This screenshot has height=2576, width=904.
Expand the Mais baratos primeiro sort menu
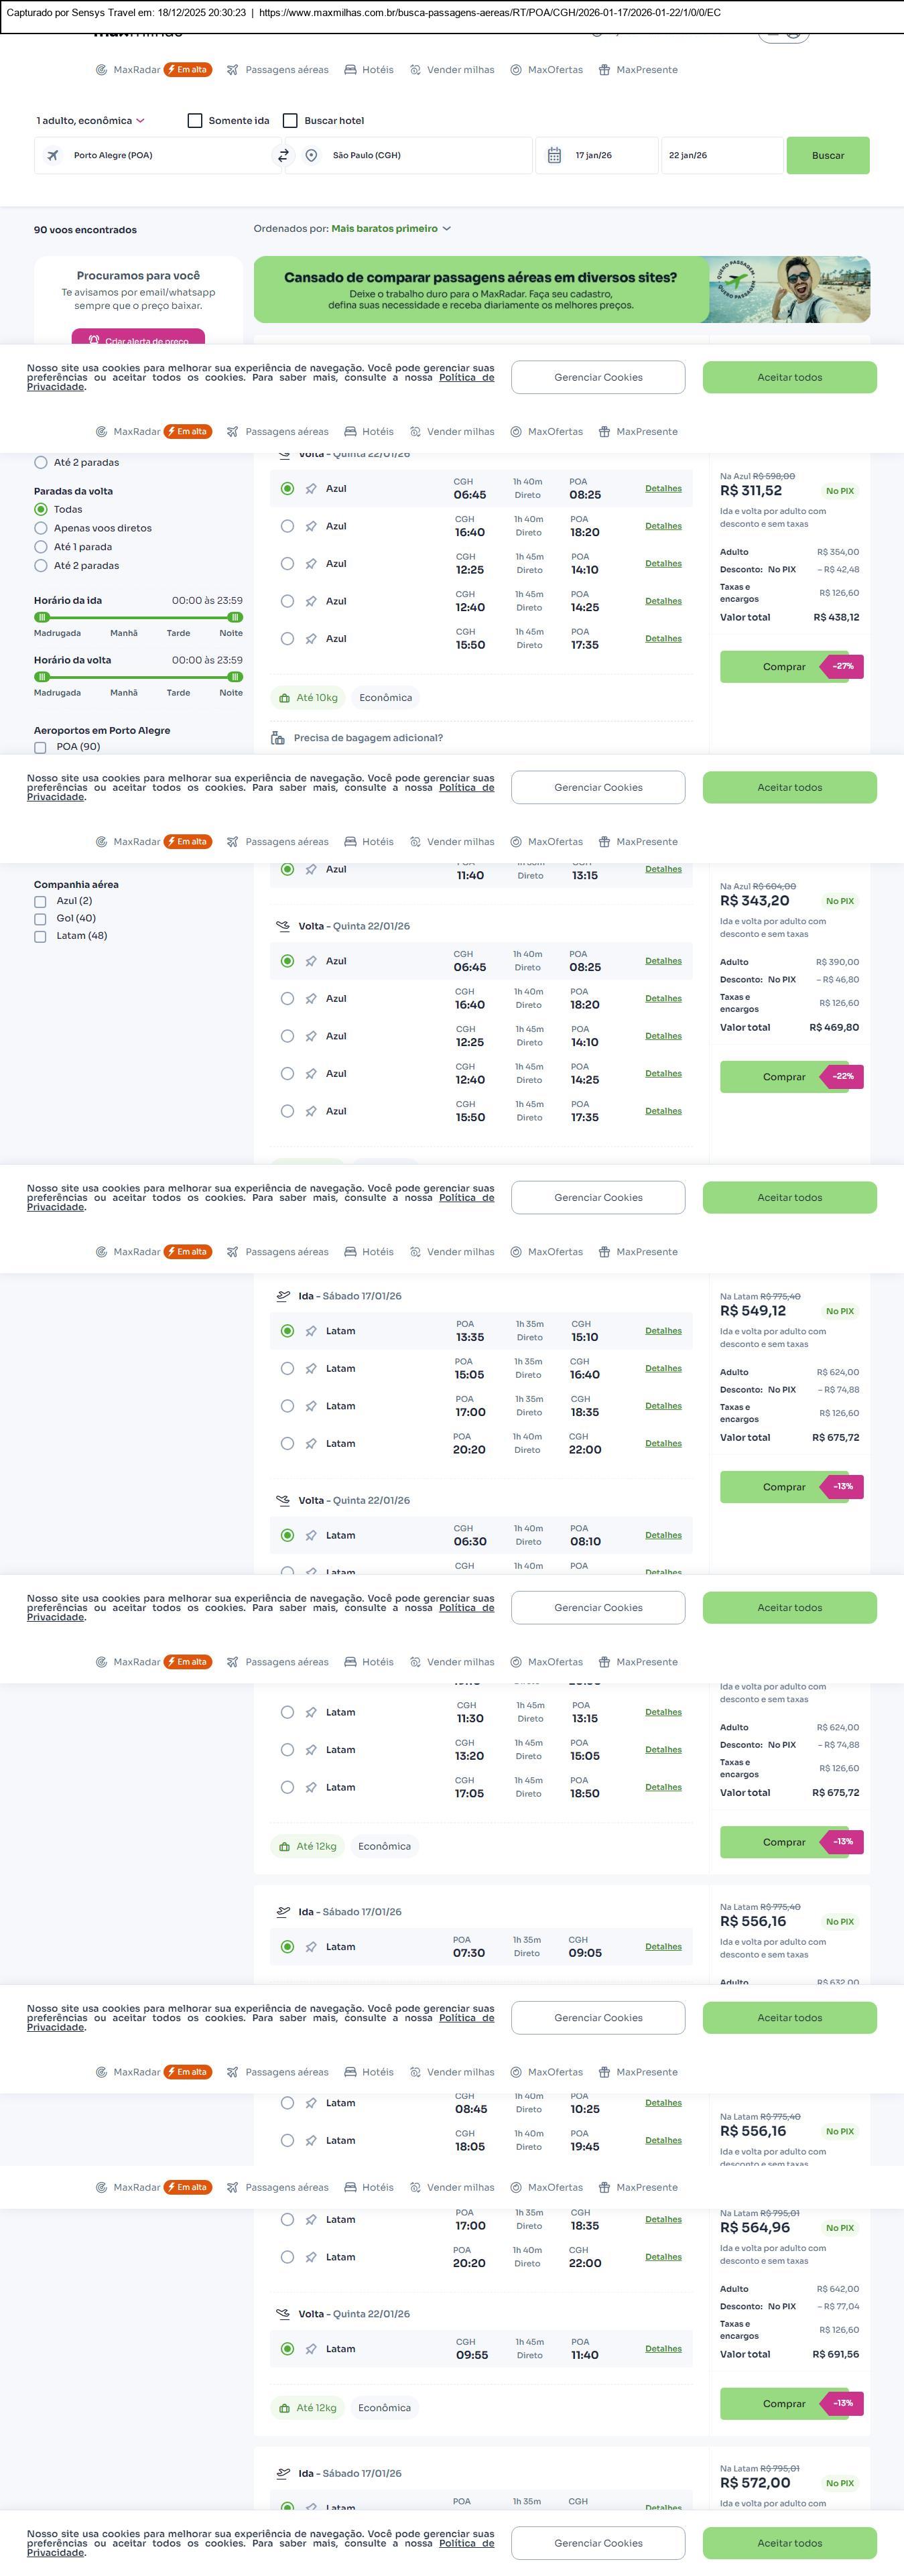tap(391, 229)
